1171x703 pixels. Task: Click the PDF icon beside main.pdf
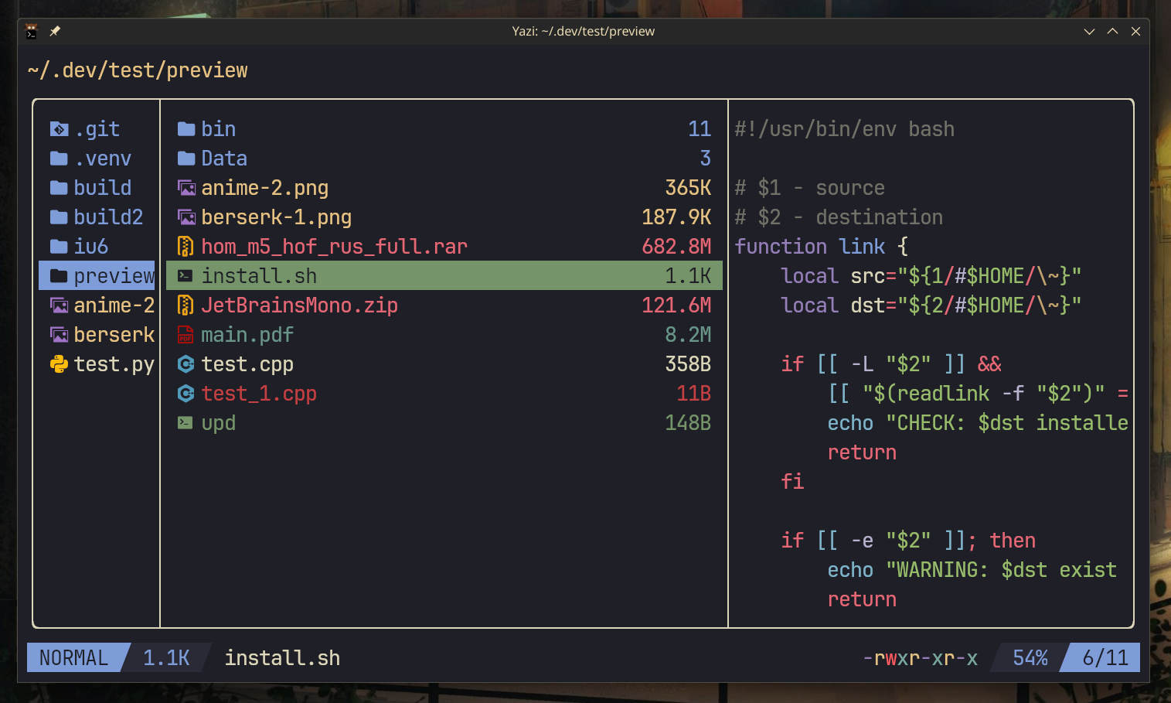pos(186,335)
